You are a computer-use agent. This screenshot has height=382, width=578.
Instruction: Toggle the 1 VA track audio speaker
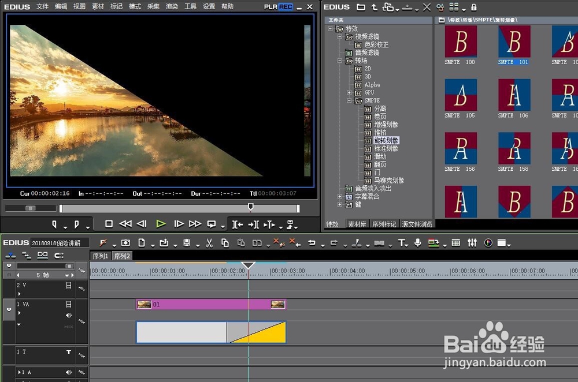point(69,316)
